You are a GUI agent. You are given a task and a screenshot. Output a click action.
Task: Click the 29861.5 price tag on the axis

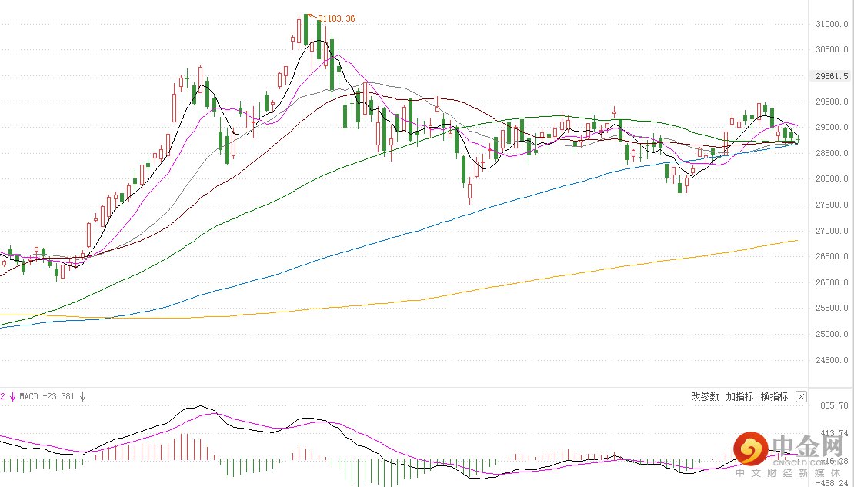point(832,76)
